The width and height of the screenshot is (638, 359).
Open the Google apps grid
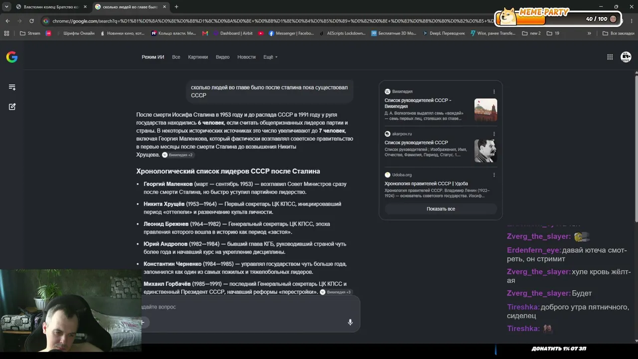click(x=610, y=57)
